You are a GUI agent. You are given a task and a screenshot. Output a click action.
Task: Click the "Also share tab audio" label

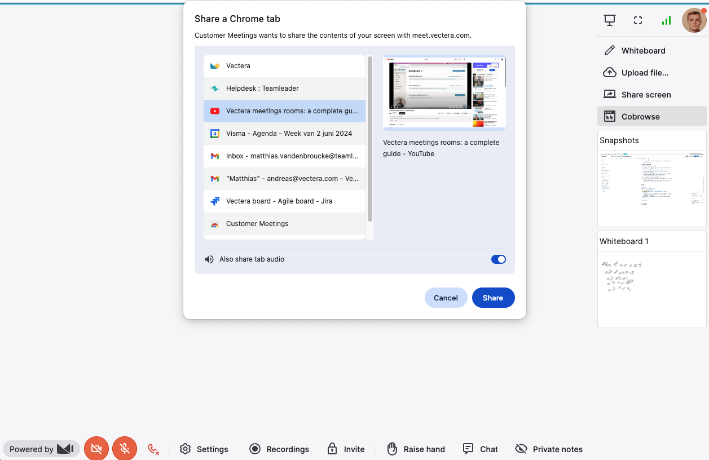point(252,259)
